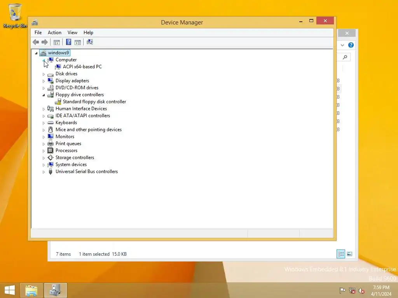
Task: Expand the Storage controllers branch
Action: tap(44, 158)
